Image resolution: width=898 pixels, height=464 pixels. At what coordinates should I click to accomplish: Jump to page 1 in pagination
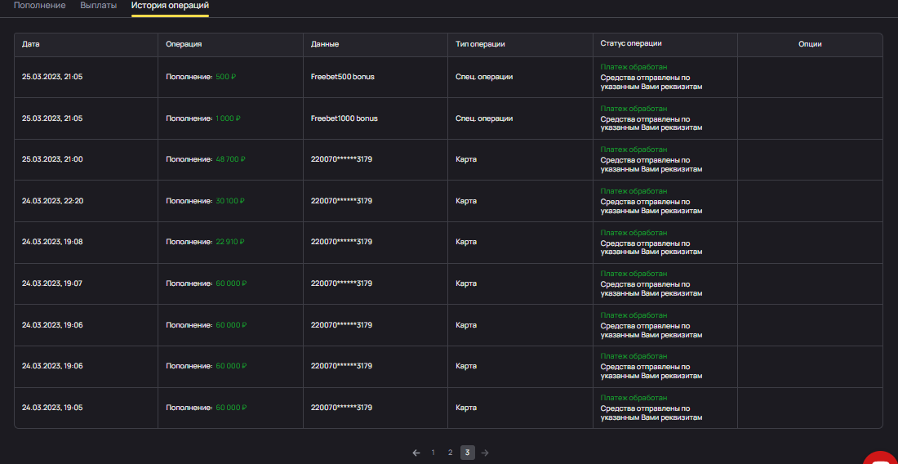tap(433, 453)
